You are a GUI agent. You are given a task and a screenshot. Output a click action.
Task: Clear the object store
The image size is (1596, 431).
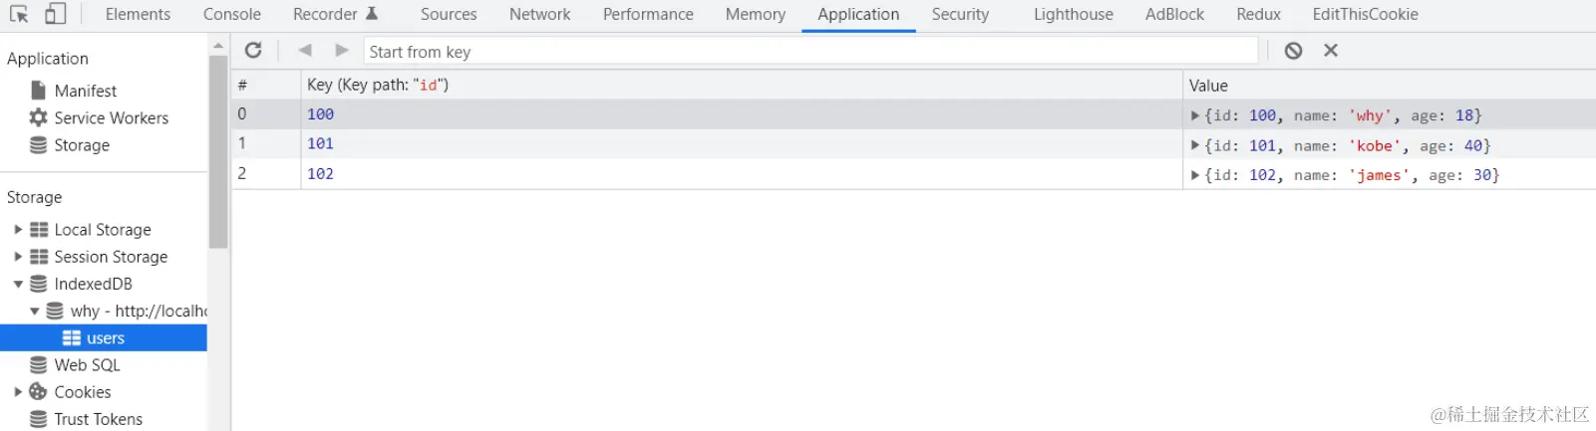click(x=1293, y=51)
